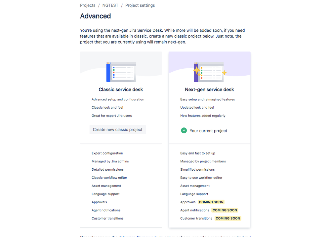Image resolution: width=330 pixels, height=237 pixels.
Task: Click the Advanced page heading
Action: point(95,16)
